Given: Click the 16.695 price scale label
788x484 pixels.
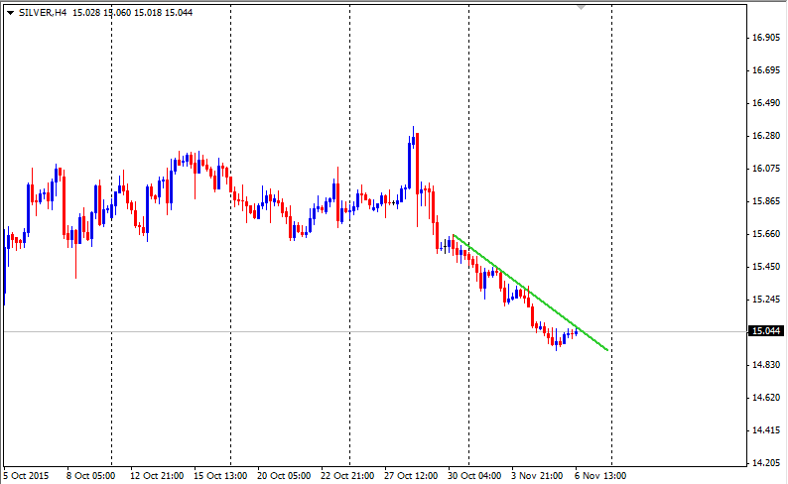Looking at the screenshot, I should pyautogui.click(x=766, y=70).
